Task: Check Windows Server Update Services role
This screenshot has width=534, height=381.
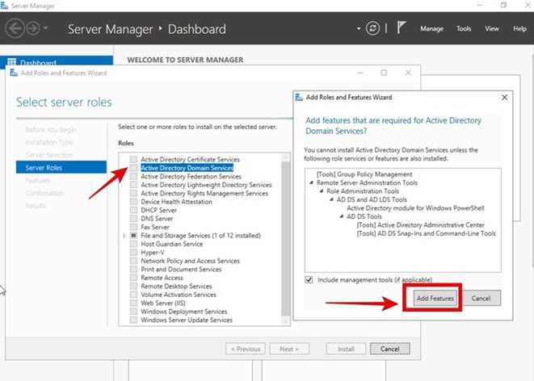Action: (x=133, y=320)
